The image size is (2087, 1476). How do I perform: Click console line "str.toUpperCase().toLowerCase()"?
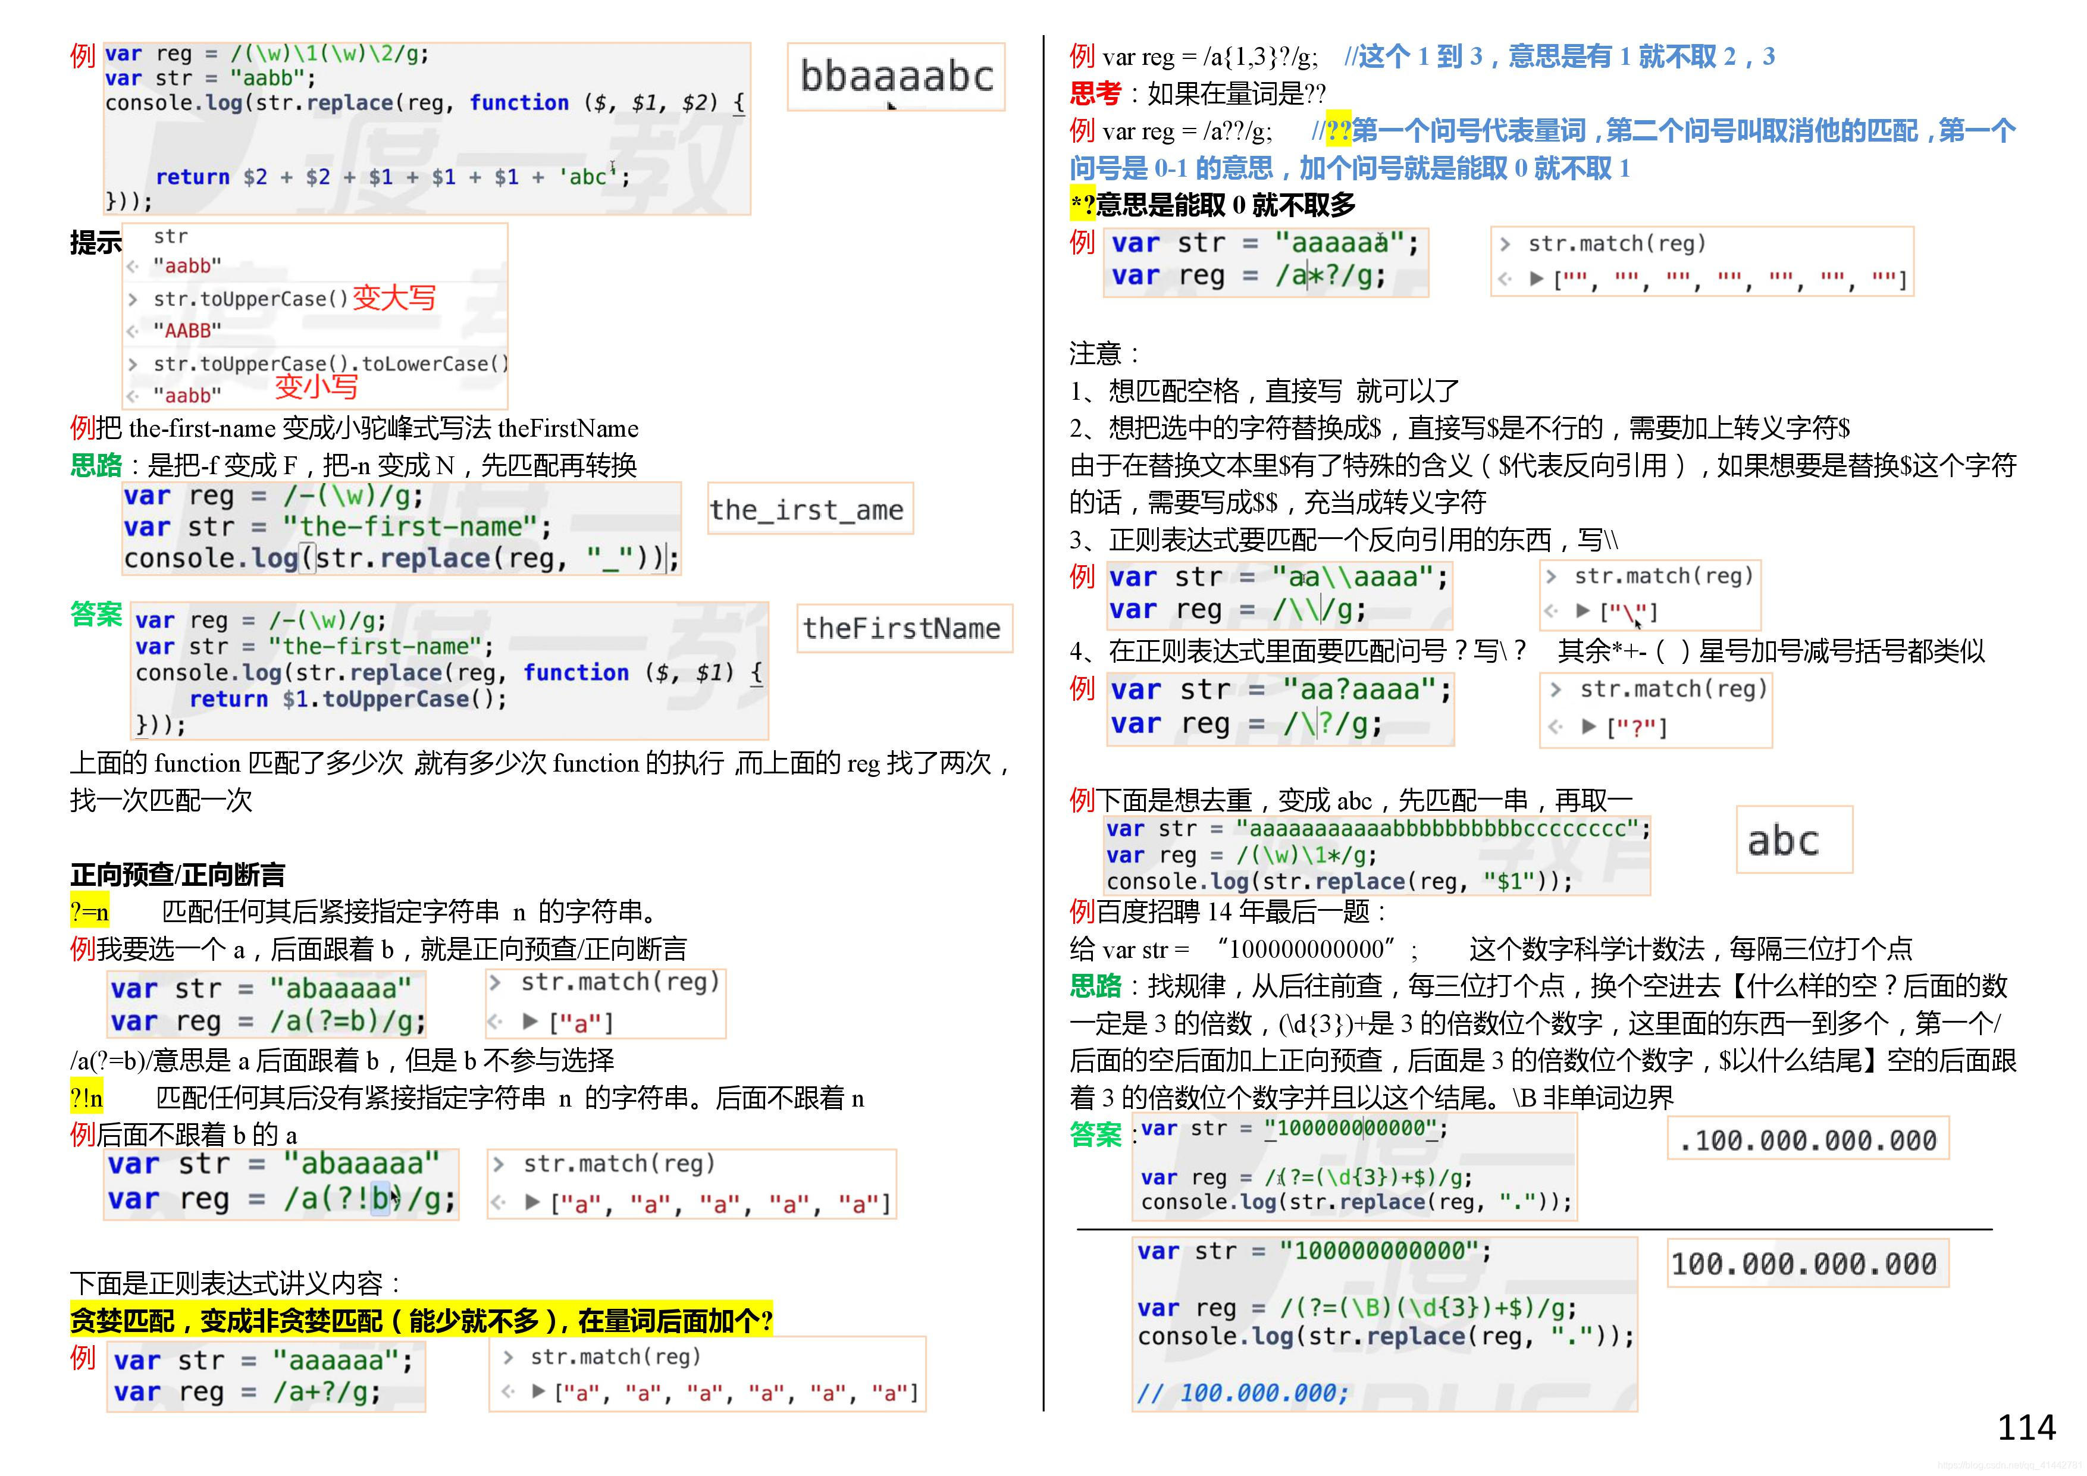click(x=331, y=363)
